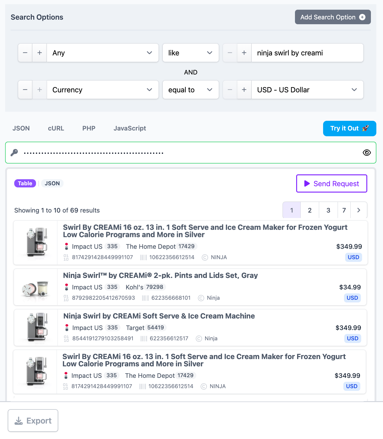Click the Add Search Option button
Viewport: 383px width, 439px height.
pyautogui.click(x=333, y=17)
